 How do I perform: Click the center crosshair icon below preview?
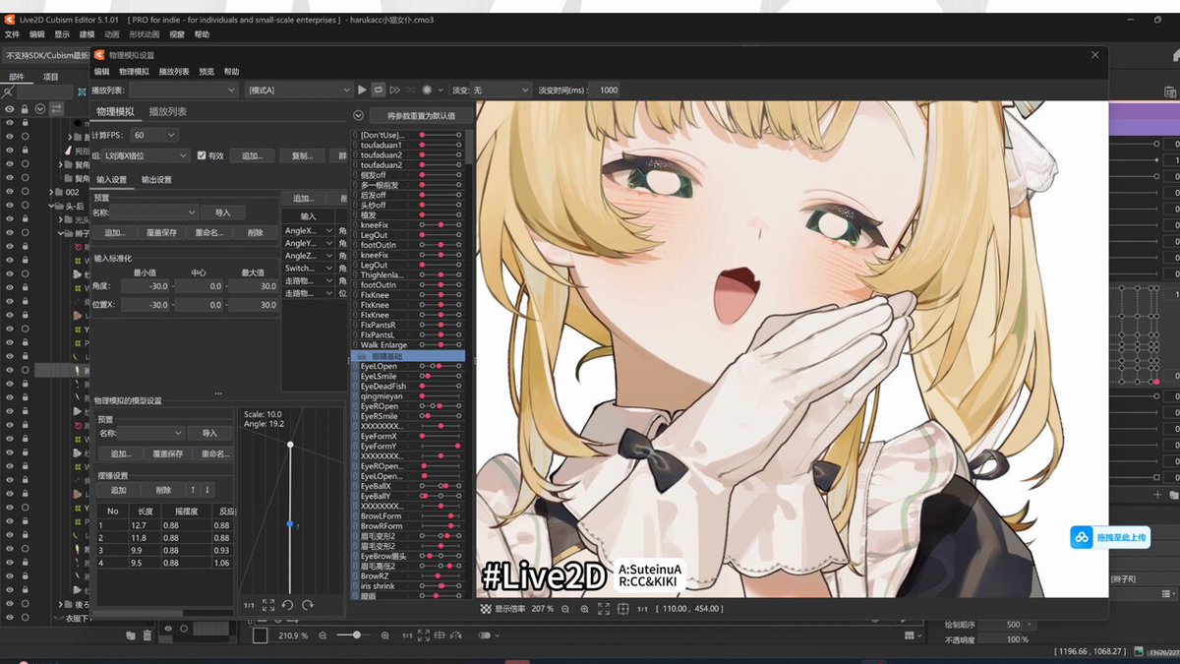coord(622,609)
